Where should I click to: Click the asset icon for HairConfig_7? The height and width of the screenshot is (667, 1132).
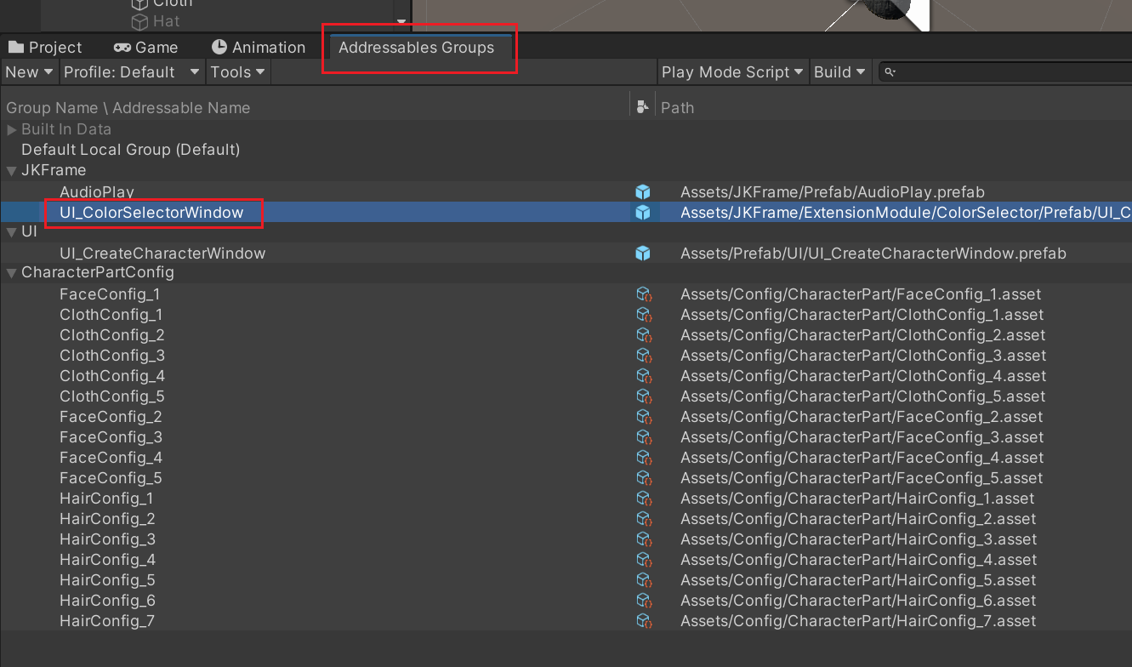(643, 621)
